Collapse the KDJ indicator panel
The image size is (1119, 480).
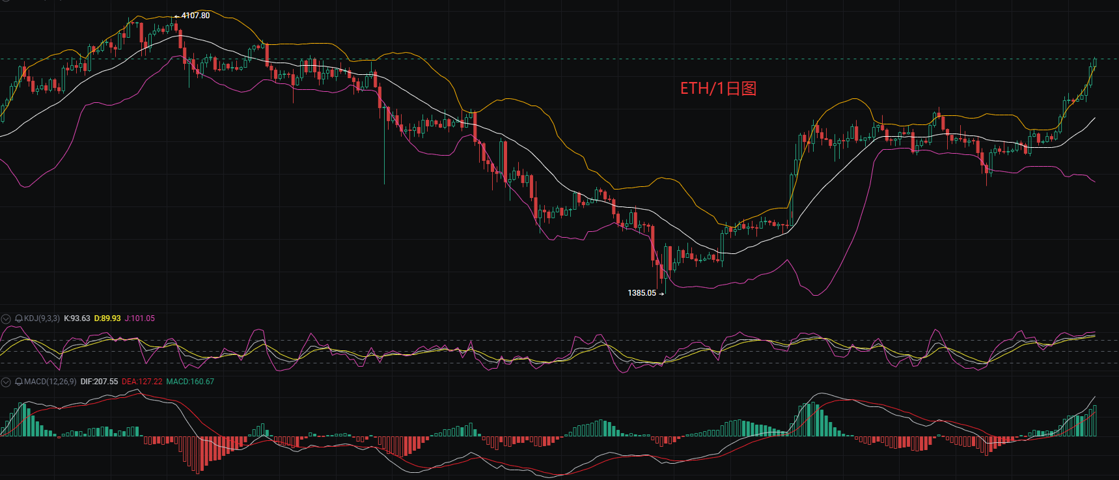click(6, 318)
